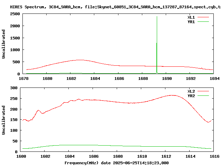Click the top plot x-axis label 1694
The width and height of the screenshot is (221, 166).
tap(214, 79)
